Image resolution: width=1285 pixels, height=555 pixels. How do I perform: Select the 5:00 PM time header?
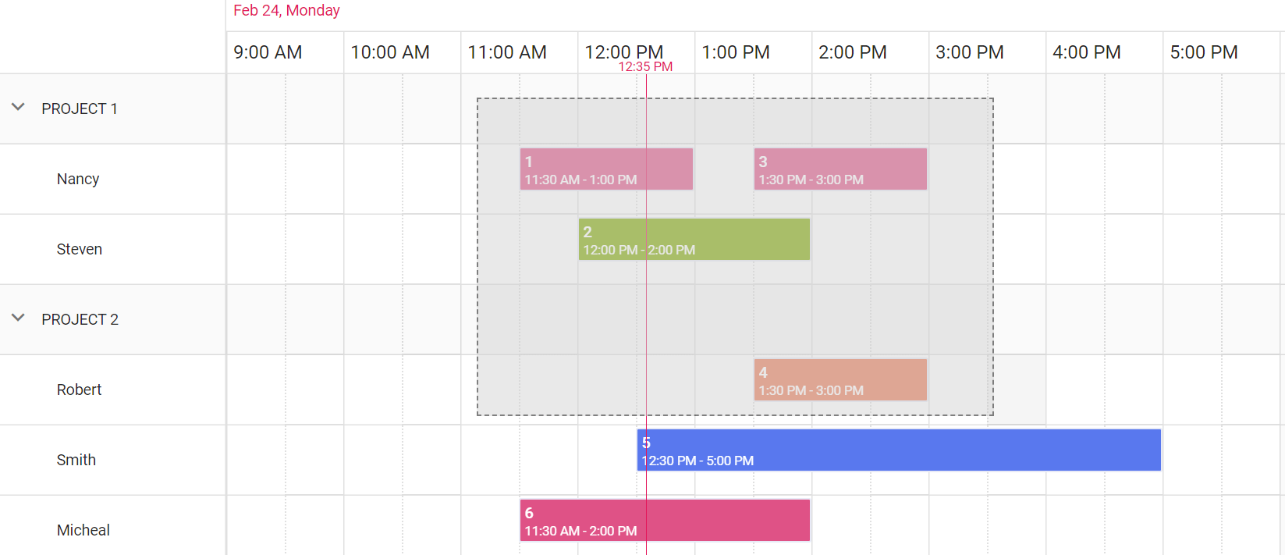[1203, 52]
